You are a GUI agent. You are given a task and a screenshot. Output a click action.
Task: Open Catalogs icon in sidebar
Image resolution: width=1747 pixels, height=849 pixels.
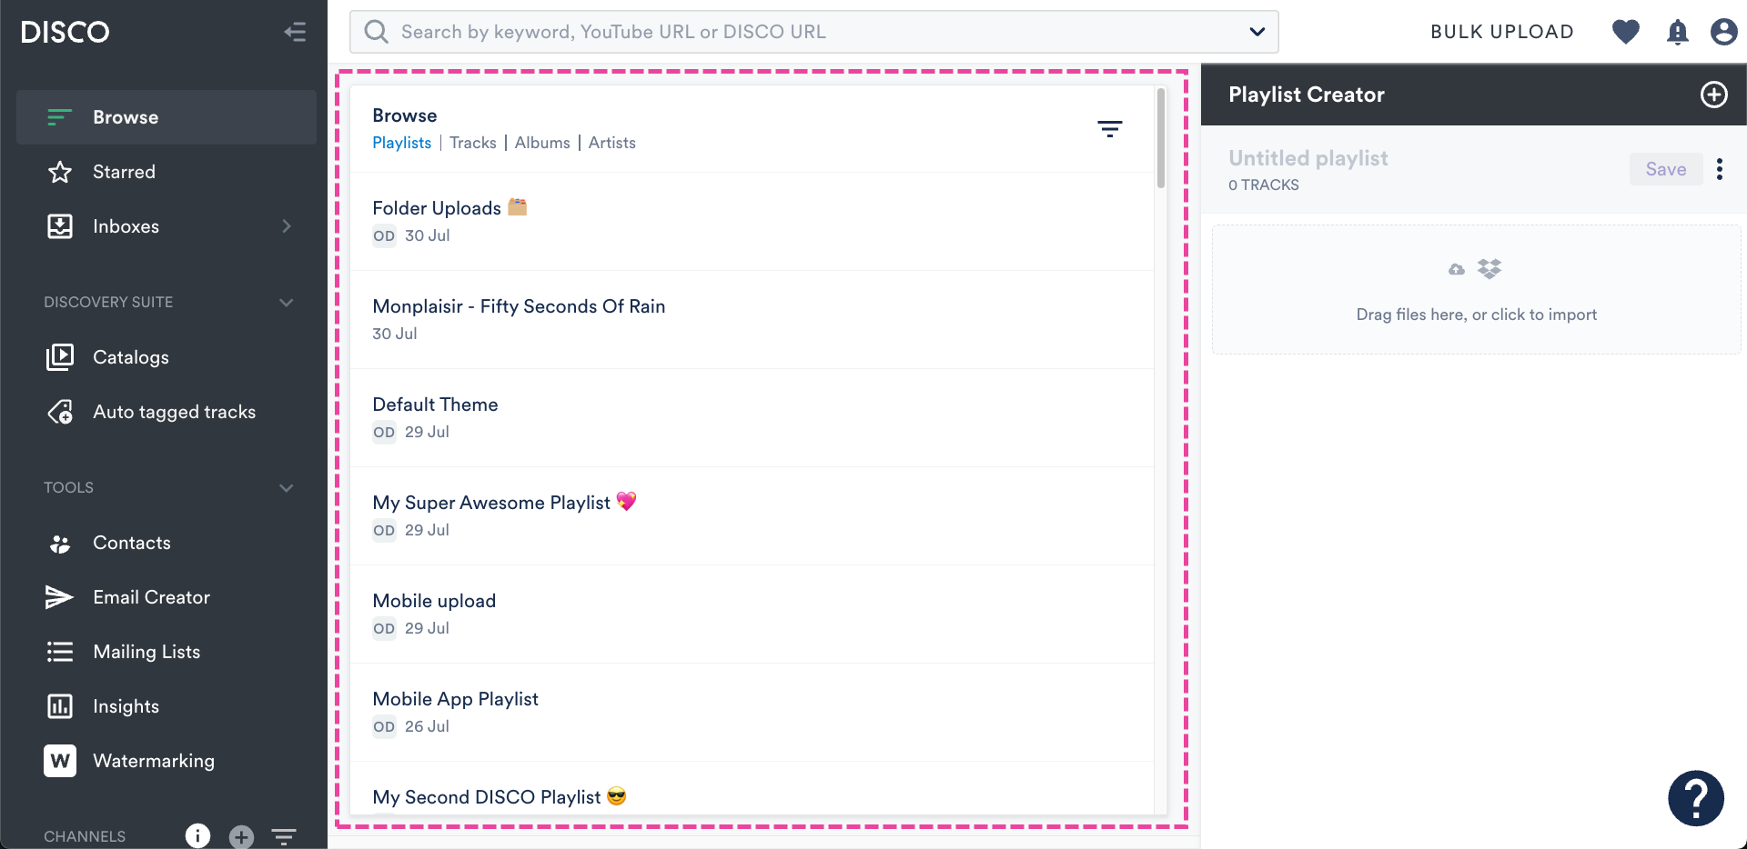click(x=60, y=357)
